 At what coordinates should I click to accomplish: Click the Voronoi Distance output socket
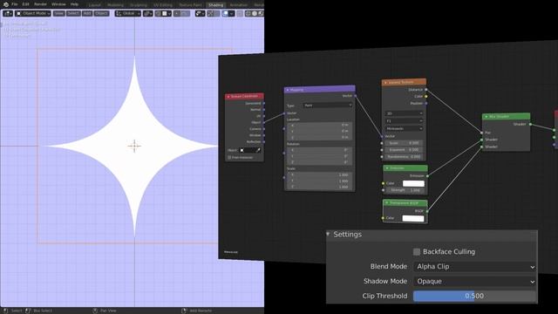point(426,90)
